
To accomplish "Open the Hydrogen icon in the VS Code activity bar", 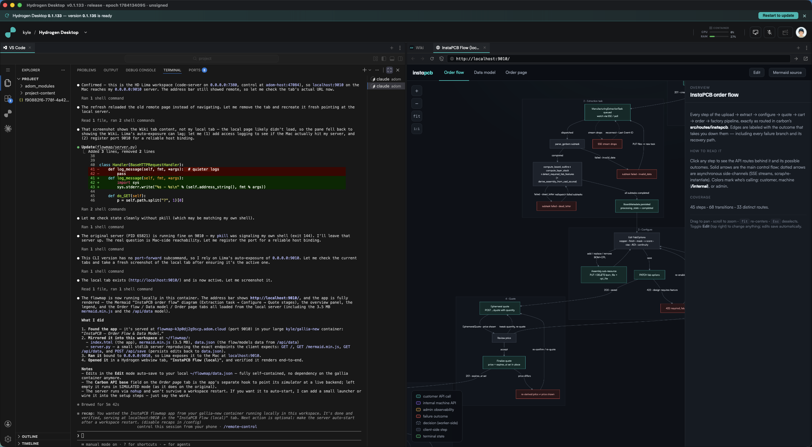I will (x=8, y=113).
